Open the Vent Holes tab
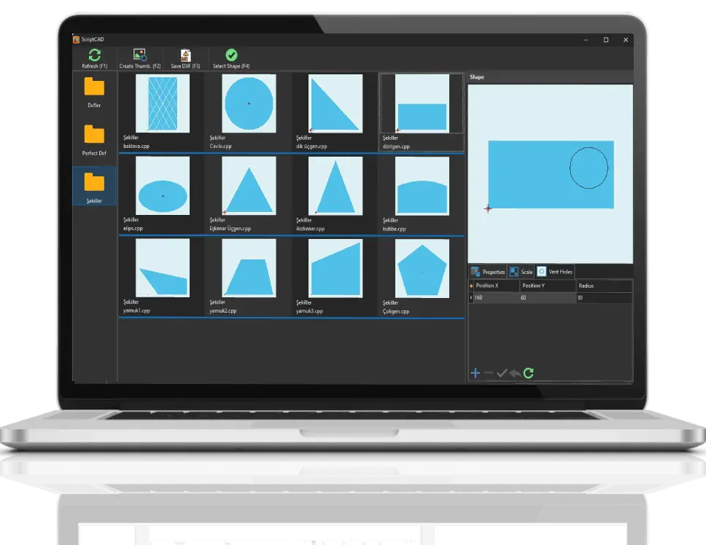The image size is (706, 545). [555, 272]
